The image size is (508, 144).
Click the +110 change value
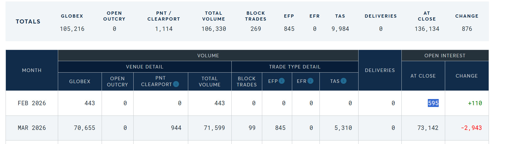475,103
